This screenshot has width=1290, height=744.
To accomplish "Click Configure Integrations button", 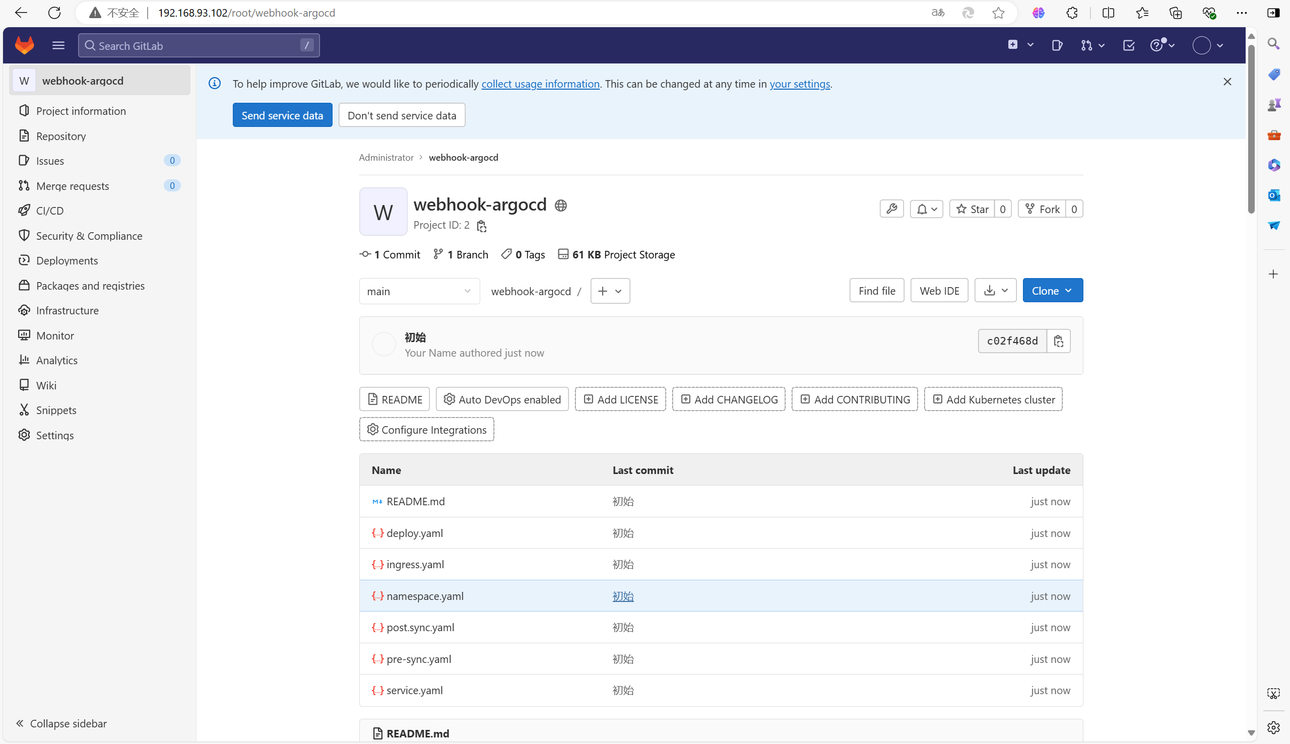I will [x=426, y=429].
